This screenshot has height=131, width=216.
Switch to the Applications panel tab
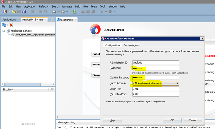click(x=9, y=20)
